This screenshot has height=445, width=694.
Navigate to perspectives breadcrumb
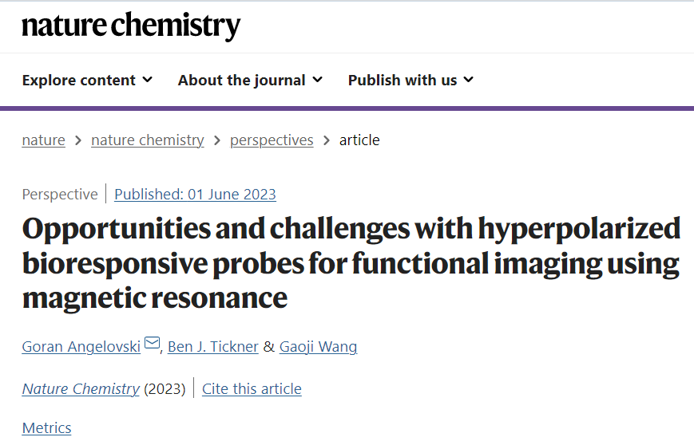[x=272, y=140]
